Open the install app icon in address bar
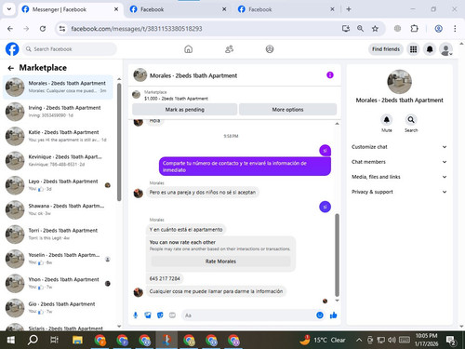The width and height of the screenshot is (465, 349). point(346,29)
